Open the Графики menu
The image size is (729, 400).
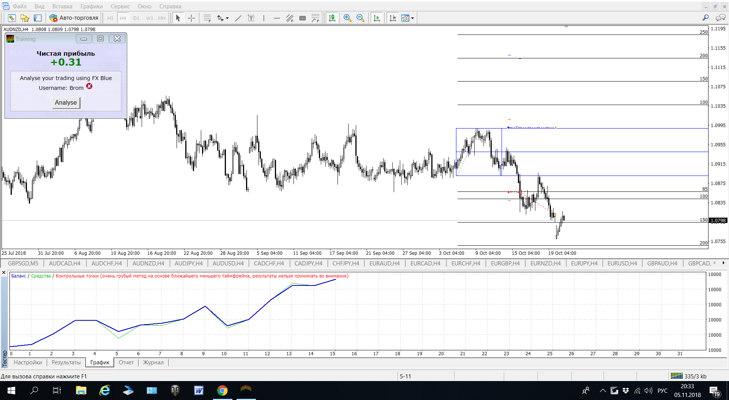pos(92,6)
